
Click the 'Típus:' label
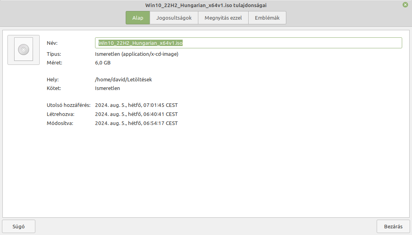pyautogui.click(x=54, y=54)
